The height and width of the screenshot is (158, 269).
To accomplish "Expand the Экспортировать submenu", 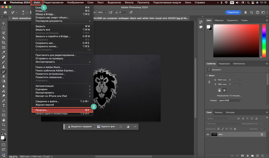I will click(63, 62).
